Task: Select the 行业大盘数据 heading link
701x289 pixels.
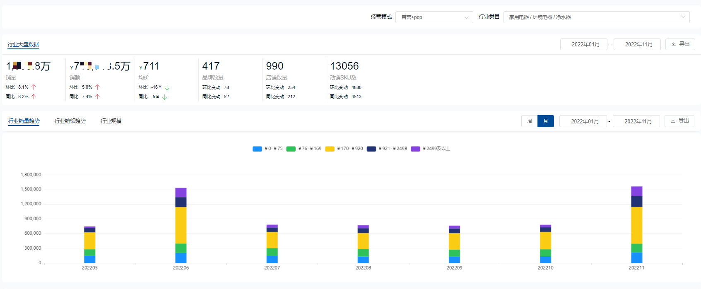Action: click(23, 44)
